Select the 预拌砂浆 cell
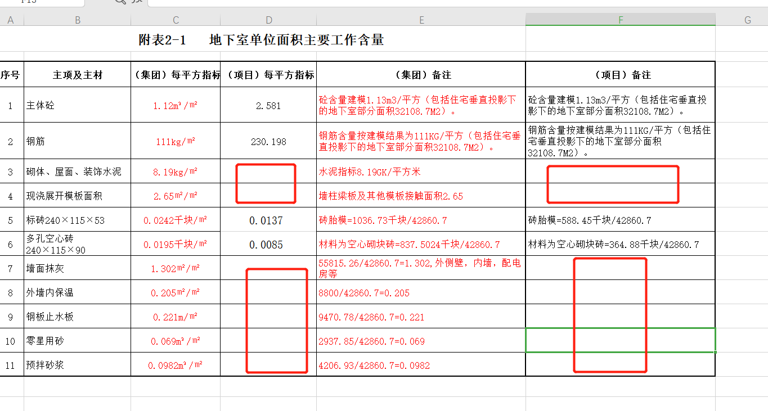 (78, 365)
